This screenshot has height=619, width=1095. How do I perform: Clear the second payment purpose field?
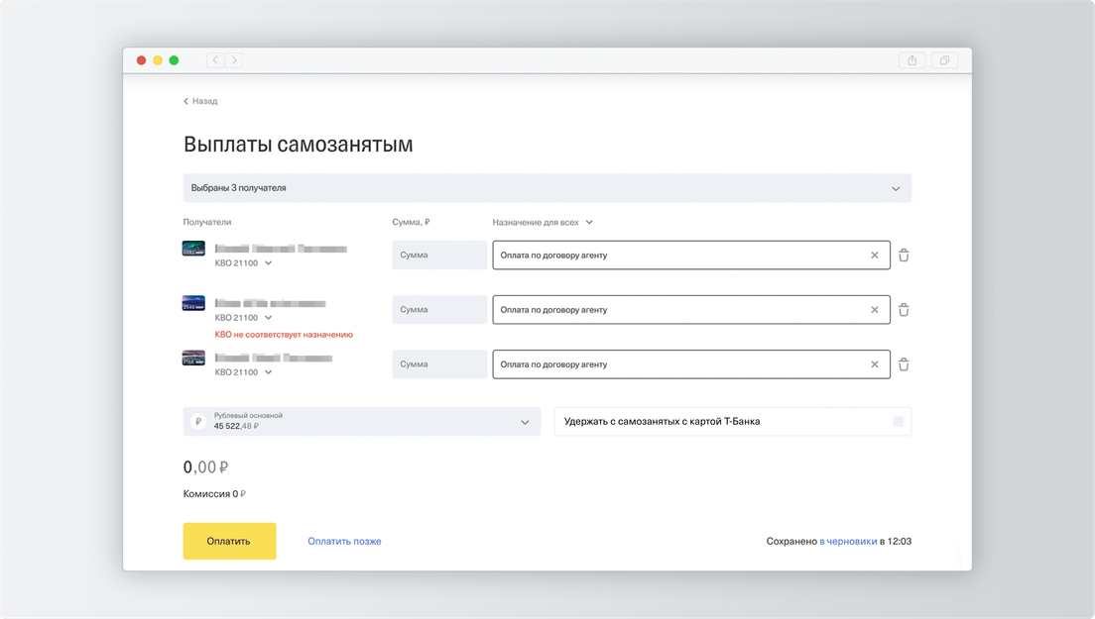874,310
